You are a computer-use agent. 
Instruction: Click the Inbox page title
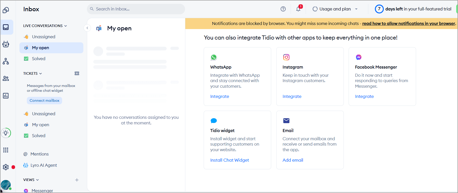click(x=31, y=9)
